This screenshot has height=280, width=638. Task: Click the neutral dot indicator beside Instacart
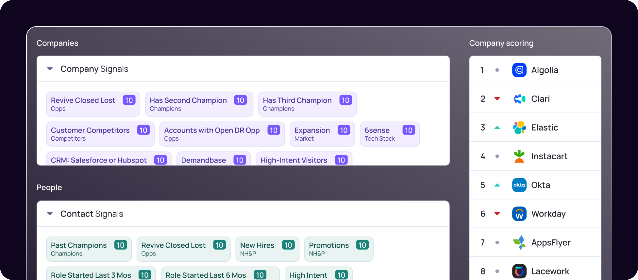[497, 156]
